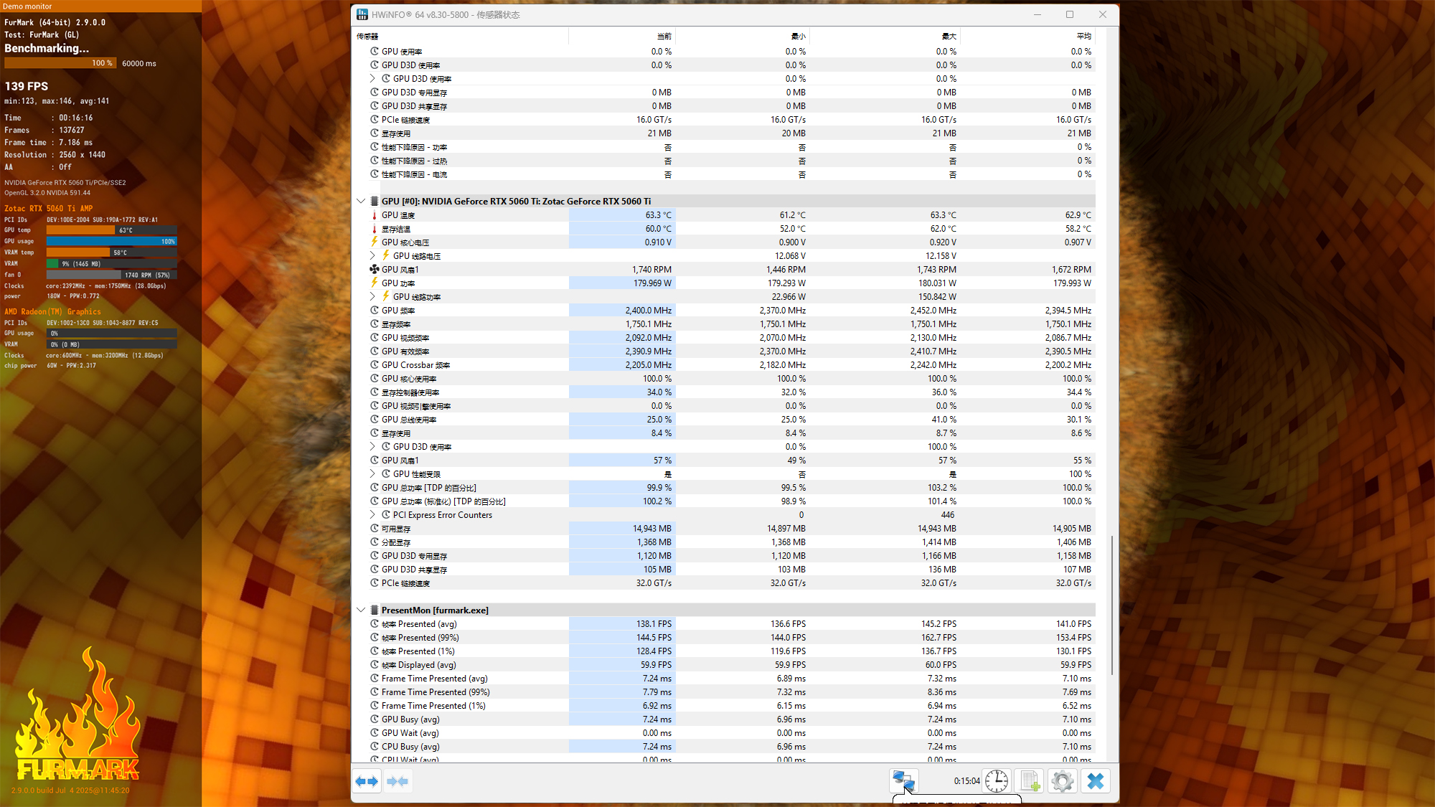
Task: Click the 最大 column header
Action: (x=949, y=37)
